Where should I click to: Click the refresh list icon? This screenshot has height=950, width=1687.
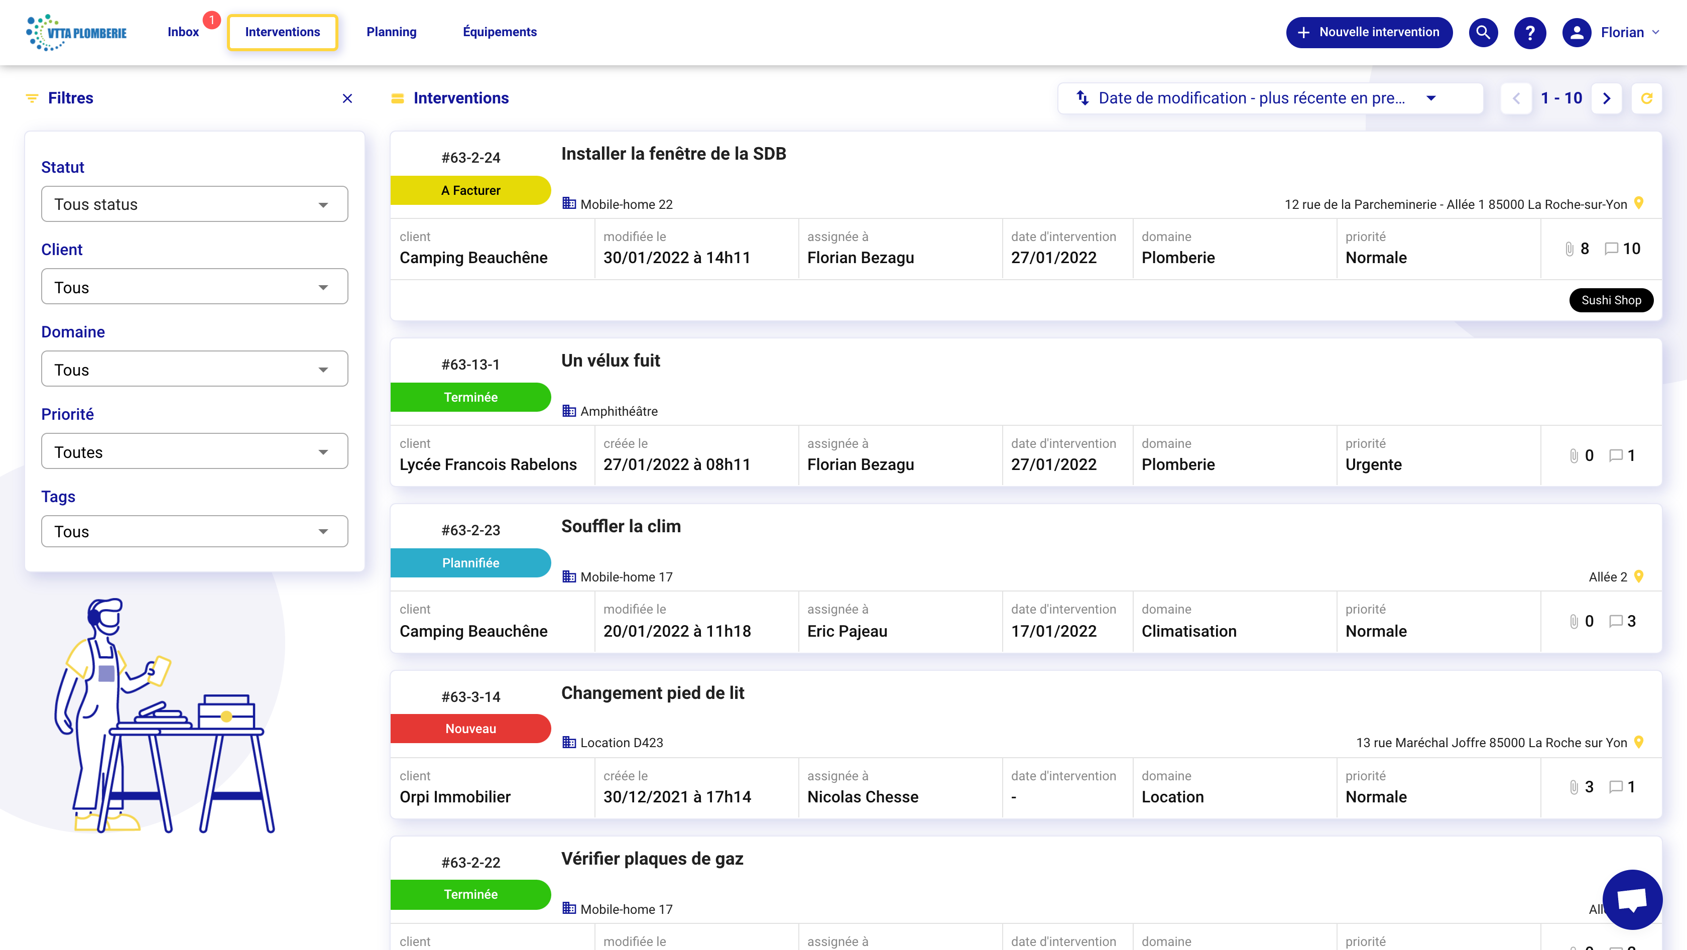[1646, 98]
